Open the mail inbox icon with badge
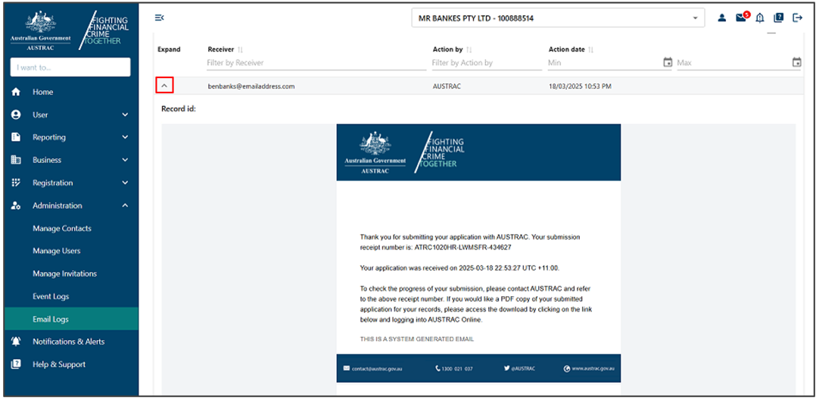Screen dimensions: 819x400 (741, 18)
